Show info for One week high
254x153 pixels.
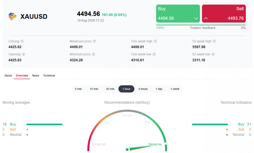(x=155, y=41)
